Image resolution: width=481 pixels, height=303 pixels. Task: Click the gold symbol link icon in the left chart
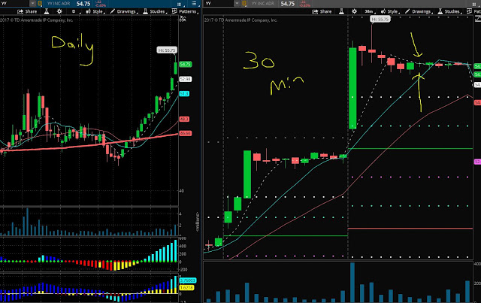(40, 3)
